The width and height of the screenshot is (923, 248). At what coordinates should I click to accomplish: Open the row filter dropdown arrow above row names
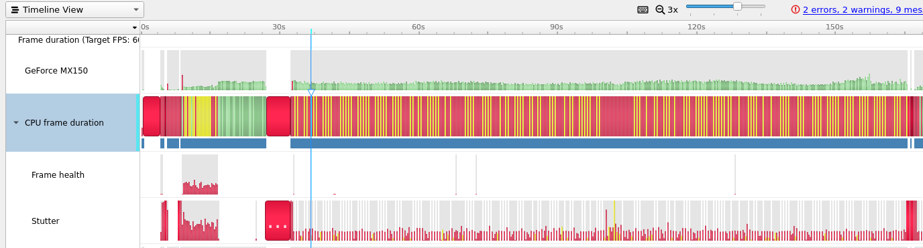coord(135,27)
